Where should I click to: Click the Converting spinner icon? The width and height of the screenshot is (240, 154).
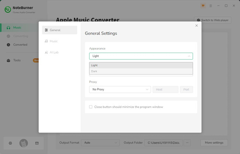[8, 36]
